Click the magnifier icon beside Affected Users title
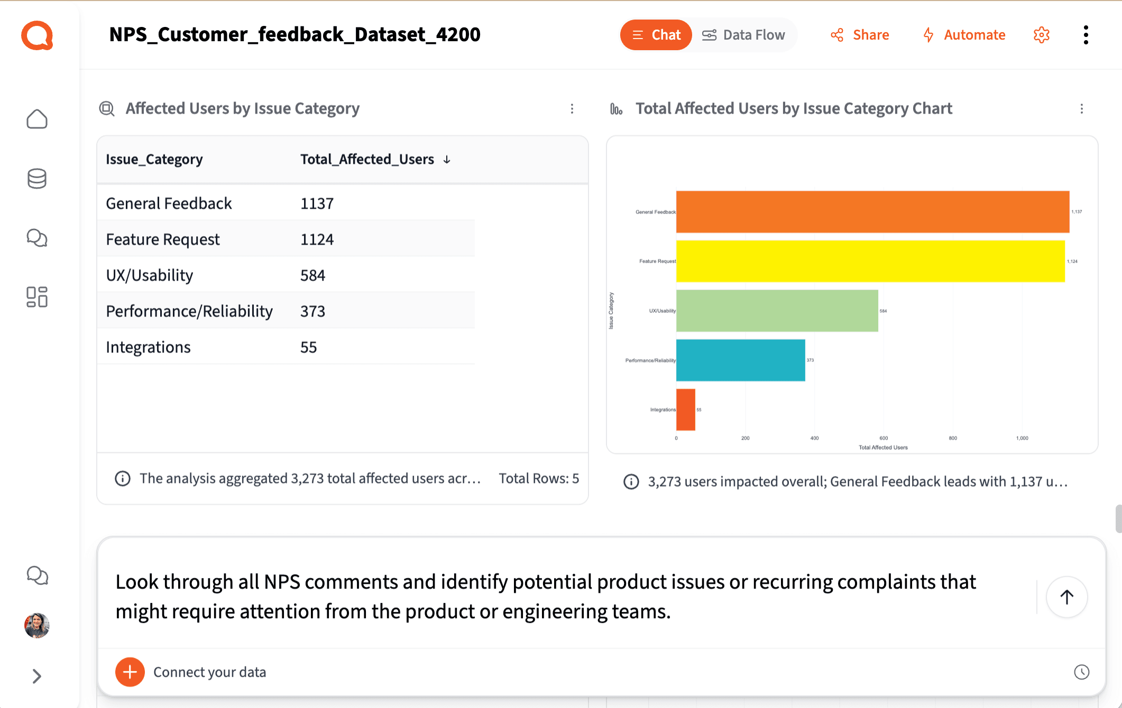This screenshot has width=1122, height=708. click(x=106, y=109)
